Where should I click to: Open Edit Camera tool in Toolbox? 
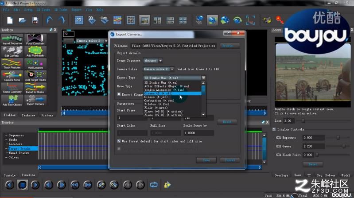(x=12, y=52)
